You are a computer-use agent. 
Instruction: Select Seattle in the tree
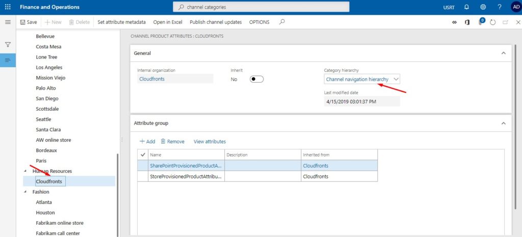44,119
